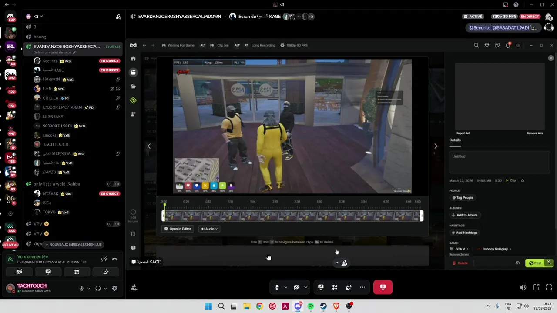
Task: Click Add Hashtags button
Action: 464,233
